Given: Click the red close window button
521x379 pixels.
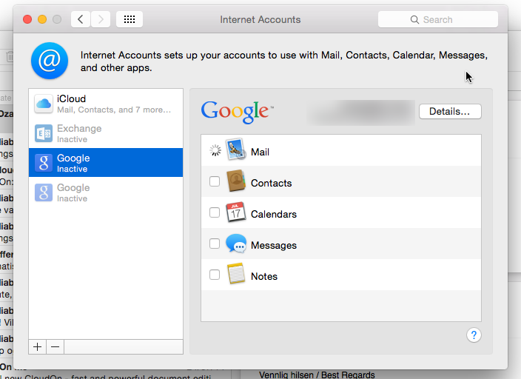Looking at the screenshot, I should [x=27, y=19].
